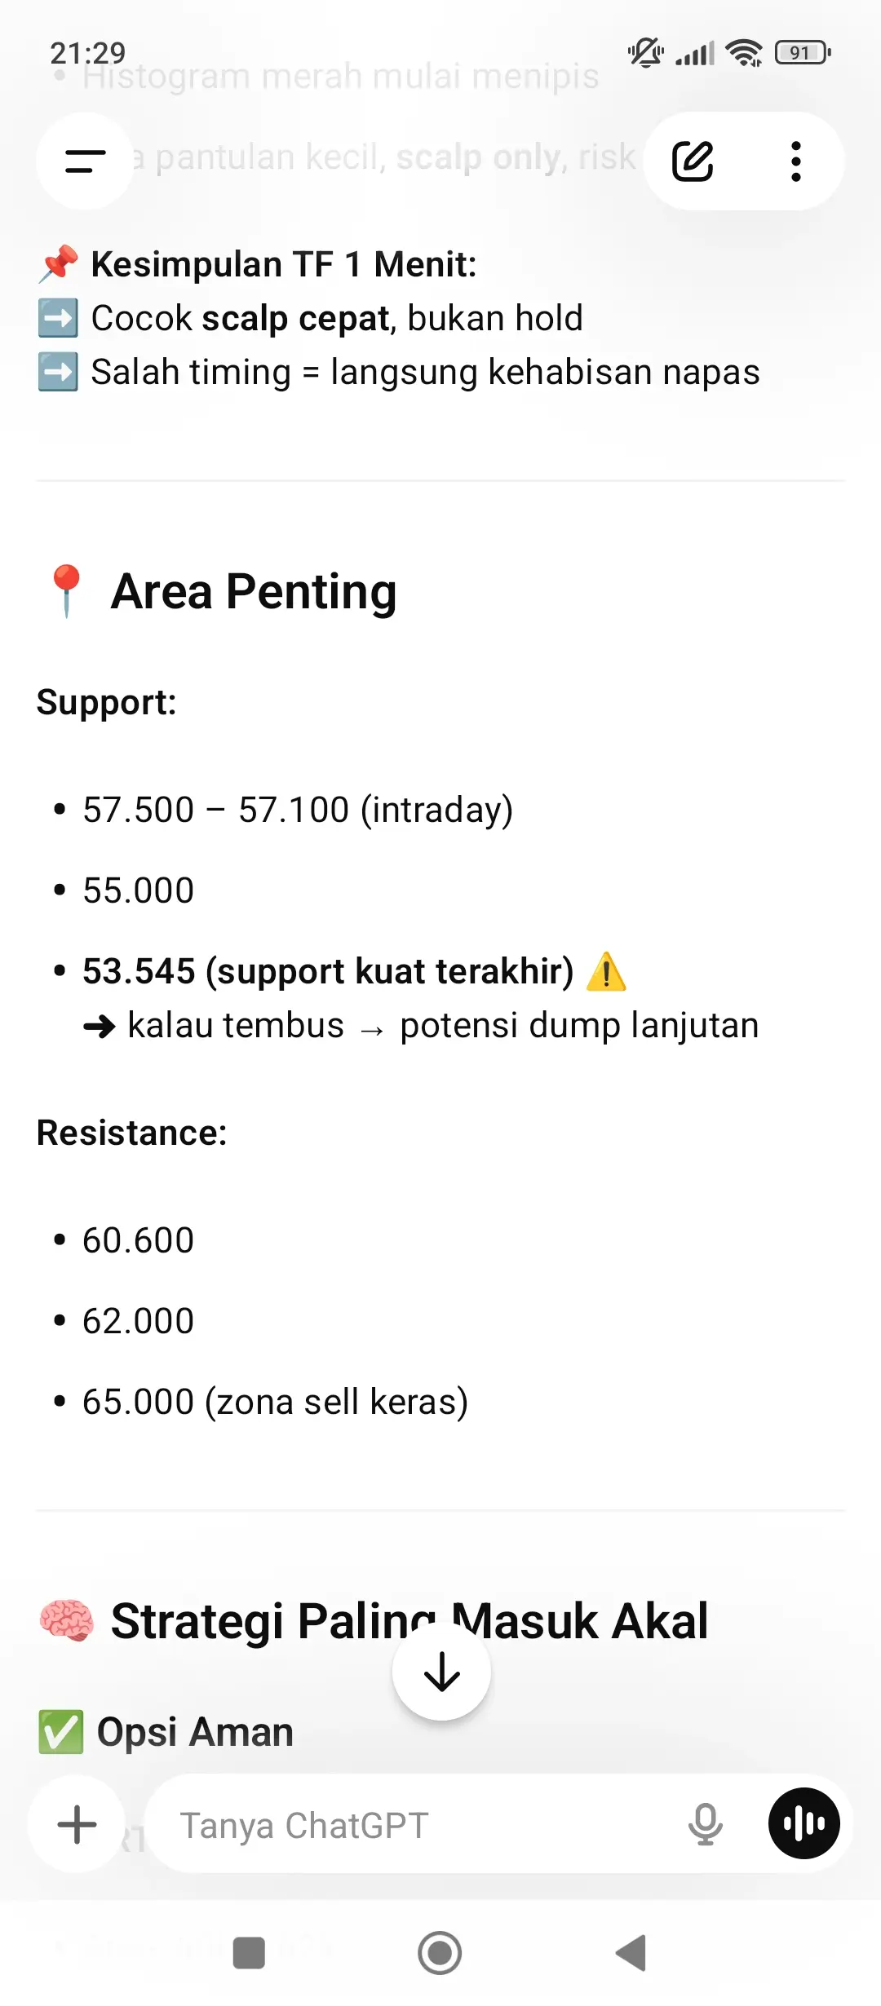This screenshot has width=881, height=2006.
Task: Tap the 65.000 zona sell keras item
Action: pyautogui.click(x=275, y=1402)
